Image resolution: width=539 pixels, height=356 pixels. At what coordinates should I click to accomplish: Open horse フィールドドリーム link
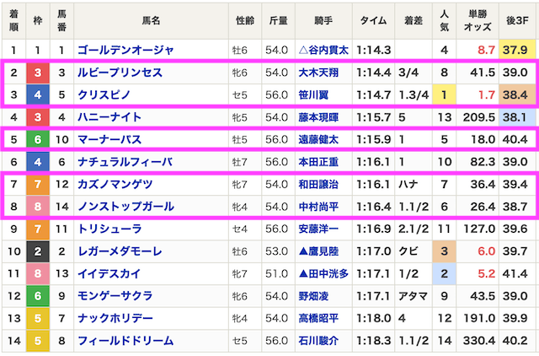click(125, 341)
